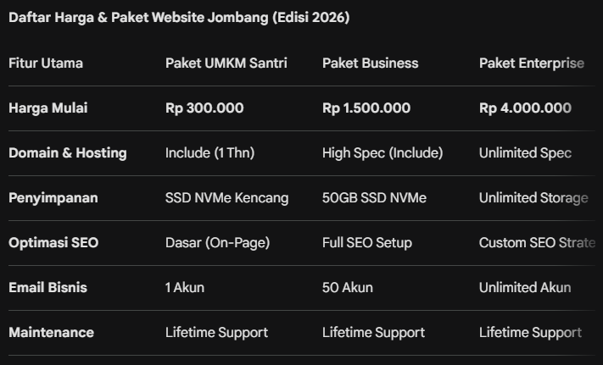Click the 'Rp 300.000' price cell

click(x=204, y=108)
